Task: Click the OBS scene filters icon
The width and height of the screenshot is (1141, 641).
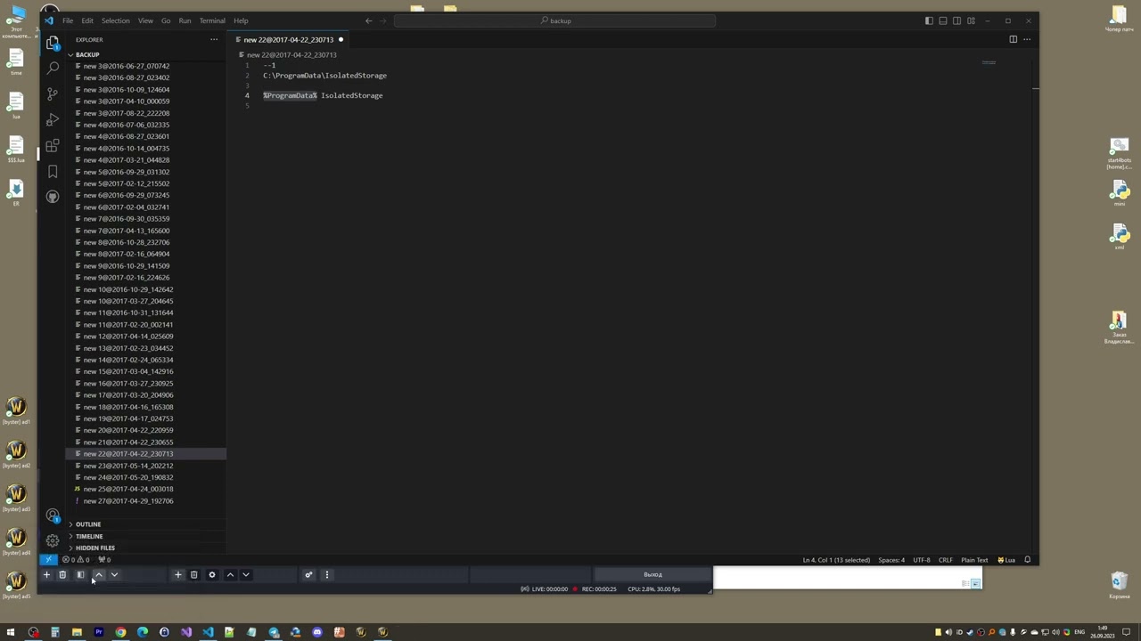Action: [x=80, y=575]
